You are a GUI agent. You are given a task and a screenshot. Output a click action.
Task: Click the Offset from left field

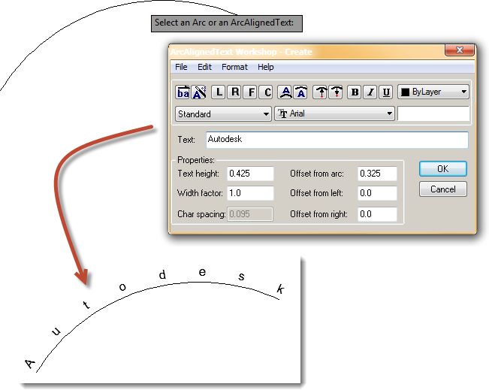coord(377,193)
